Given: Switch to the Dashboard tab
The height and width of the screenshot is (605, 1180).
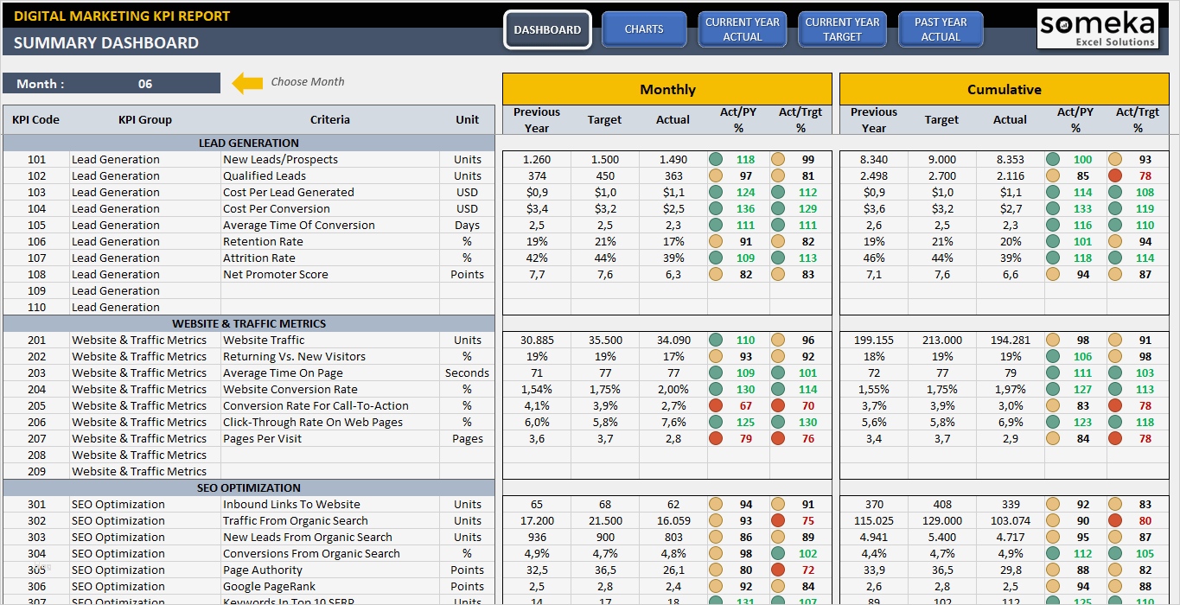Looking at the screenshot, I should (x=547, y=29).
